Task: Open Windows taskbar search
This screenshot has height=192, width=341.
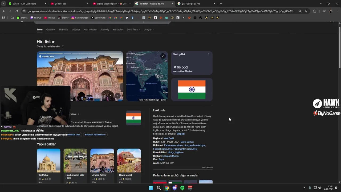Action: [159, 188]
